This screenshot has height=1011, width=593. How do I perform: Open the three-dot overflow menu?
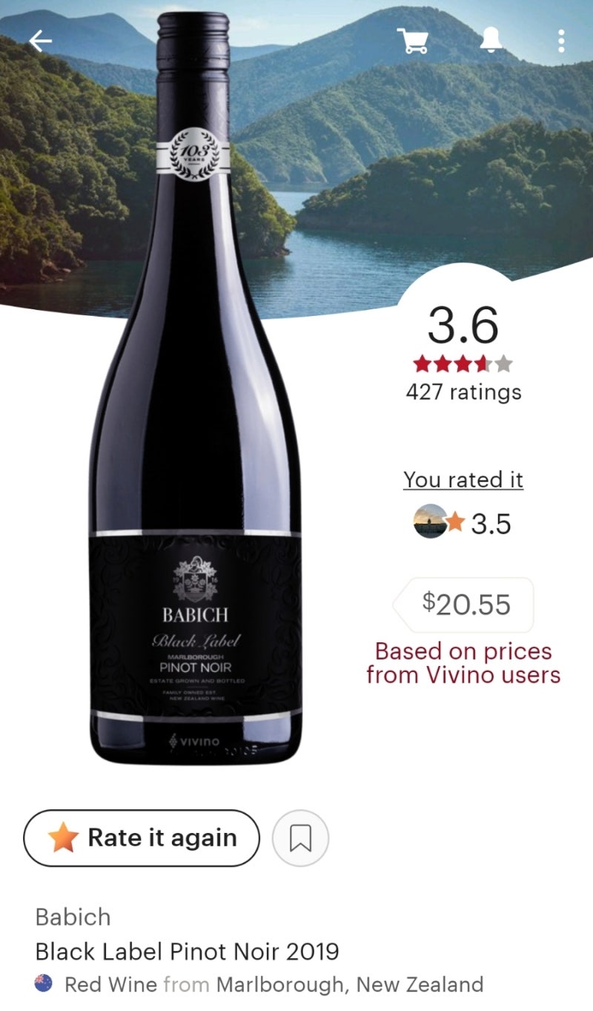[561, 41]
